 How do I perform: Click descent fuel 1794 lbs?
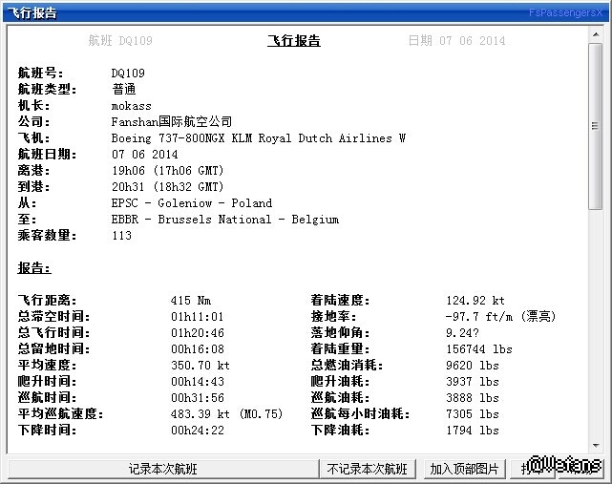point(473,431)
